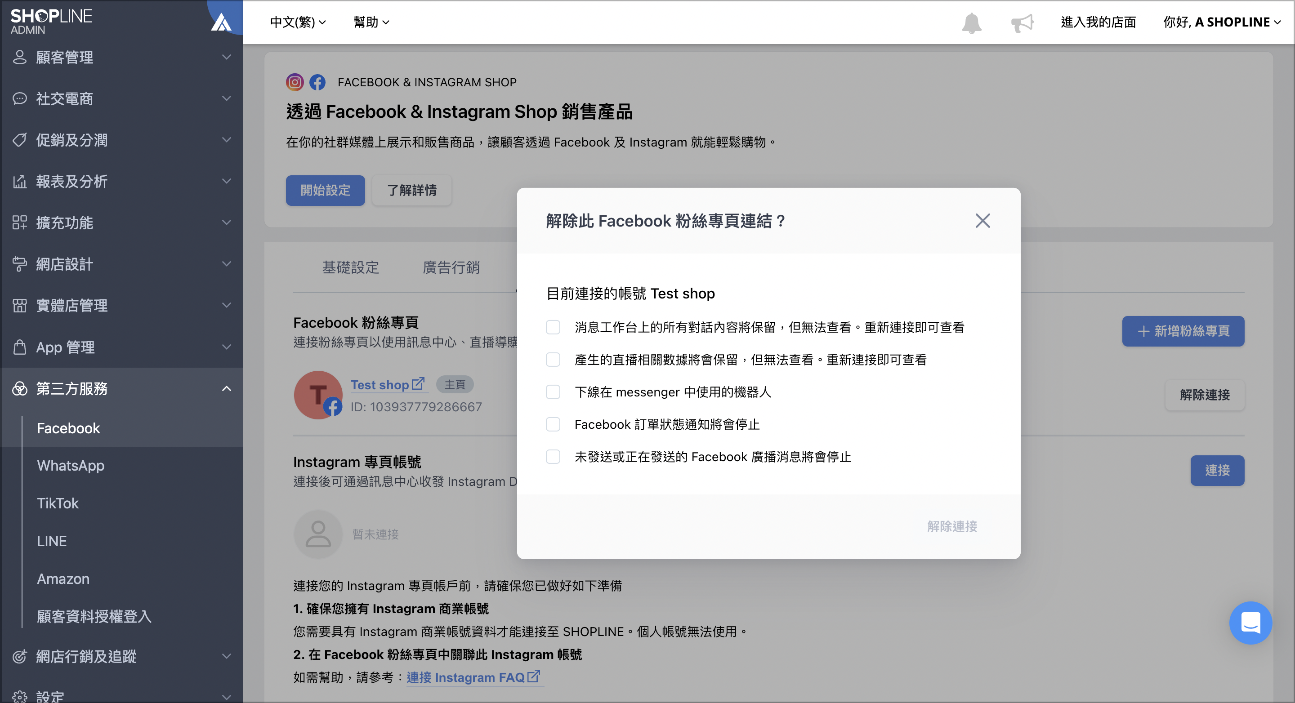The height and width of the screenshot is (703, 1295).
Task: Click 新增粉絲專頁 button
Action: point(1183,331)
